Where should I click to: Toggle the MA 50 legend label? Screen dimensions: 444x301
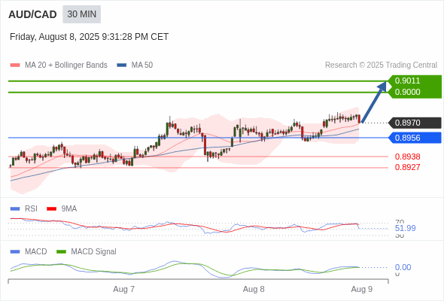coord(142,65)
